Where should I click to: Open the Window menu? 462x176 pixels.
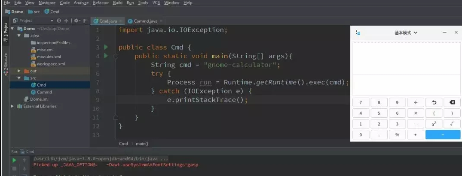171,3
